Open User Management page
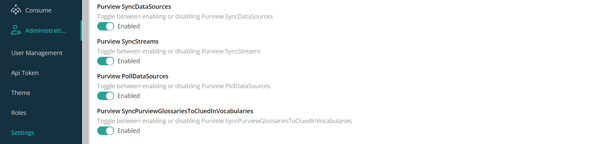The width and height of the screenshot is (616, 144). tap(37, 53)
